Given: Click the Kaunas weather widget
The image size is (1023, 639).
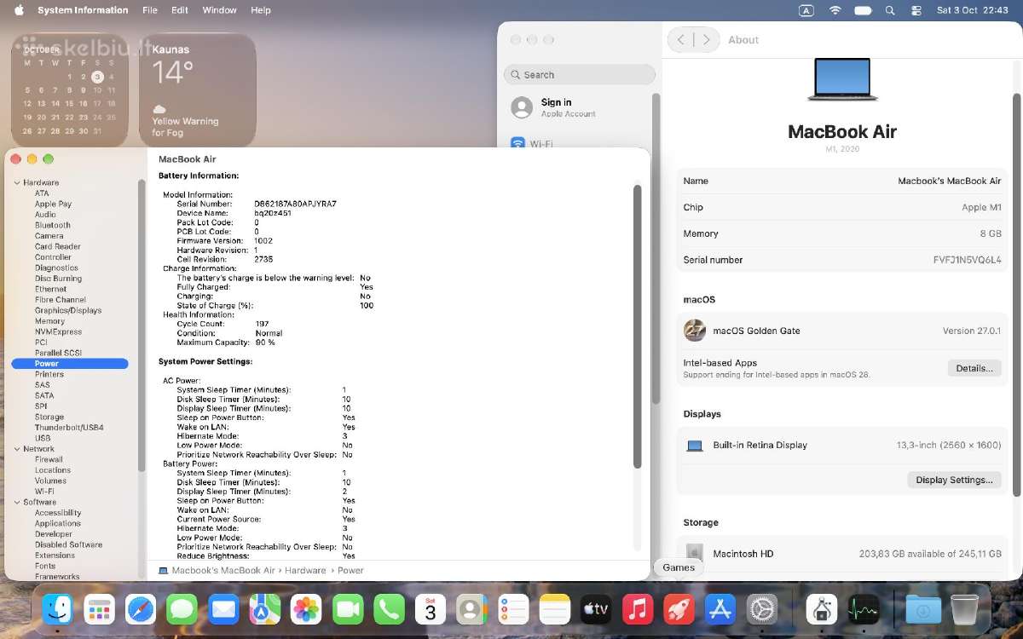Looking at the screenshot, I should [198, 89].
